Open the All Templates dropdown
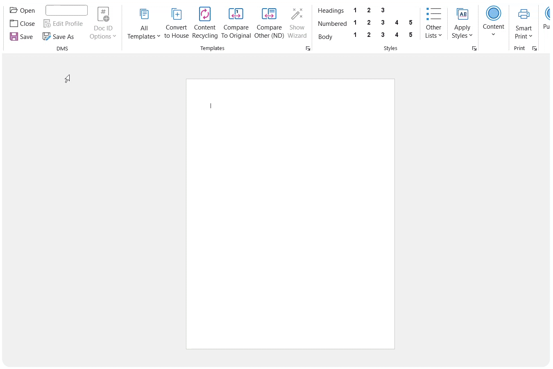 click(144, 23)
